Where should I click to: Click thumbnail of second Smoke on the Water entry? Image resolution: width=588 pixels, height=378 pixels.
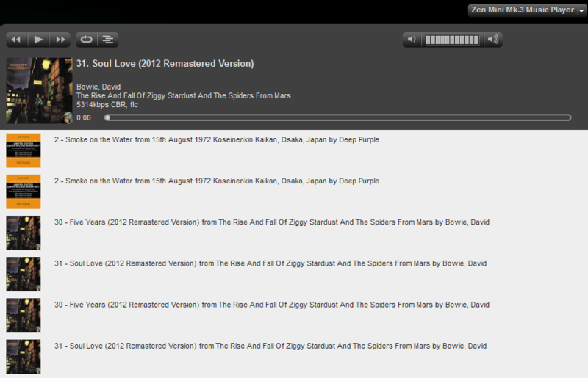pos(23,192)
